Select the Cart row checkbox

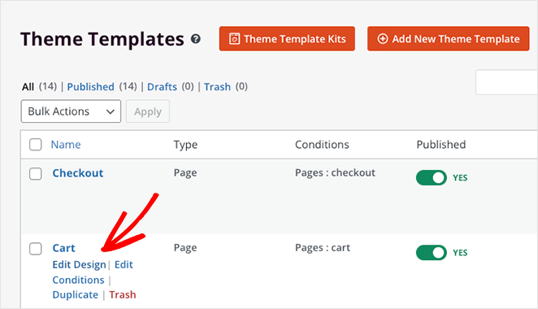pyautogui.click(x=36, y=249)
